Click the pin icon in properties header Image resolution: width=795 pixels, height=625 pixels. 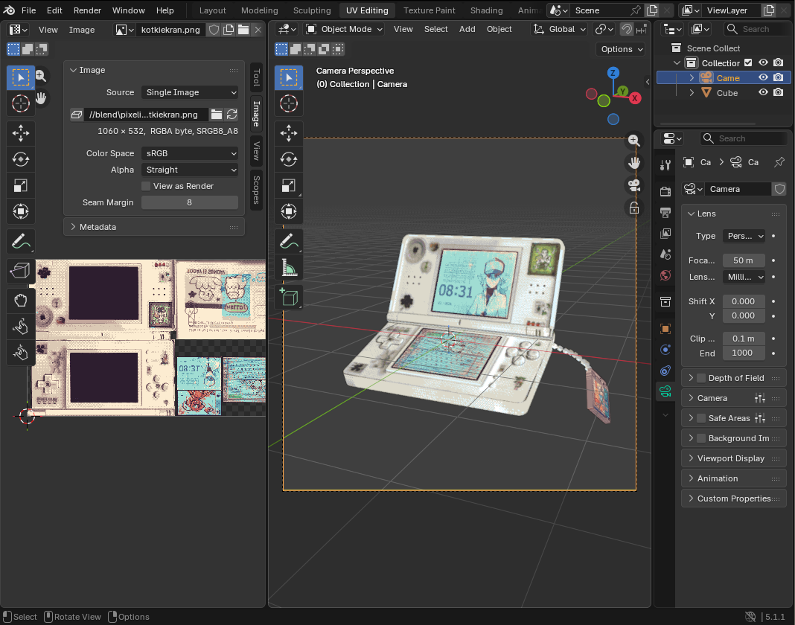(779, 162)
